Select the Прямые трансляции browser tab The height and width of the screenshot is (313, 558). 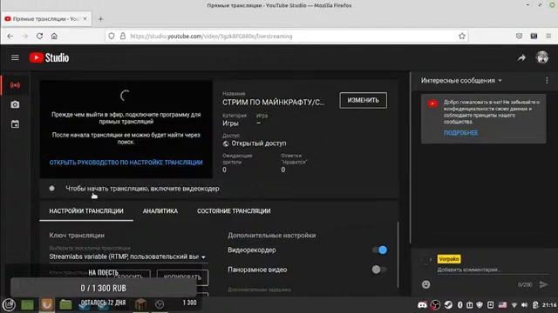pyautogui.click(x=46, y=19)
